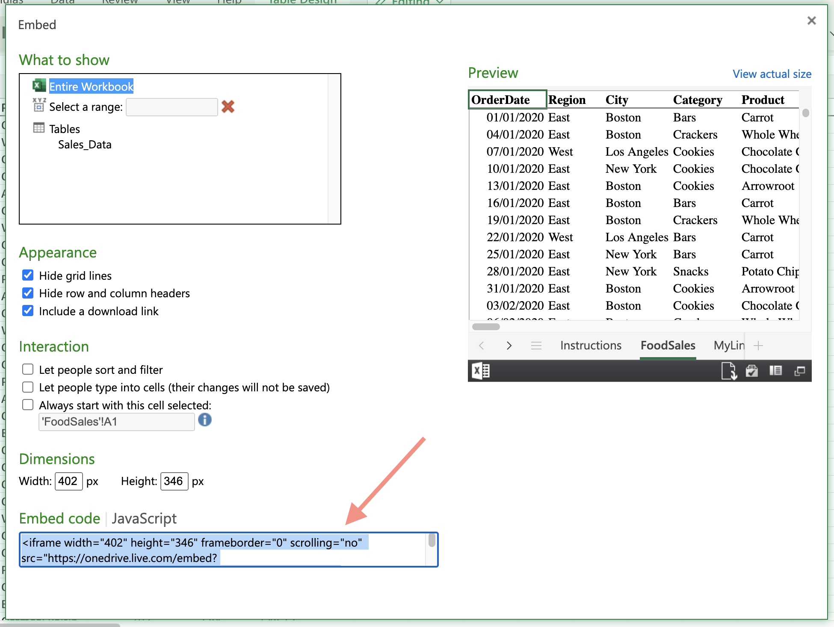Click the add sheet plus icon
Viewport: 834px width, 627px height.
(758, 346)
